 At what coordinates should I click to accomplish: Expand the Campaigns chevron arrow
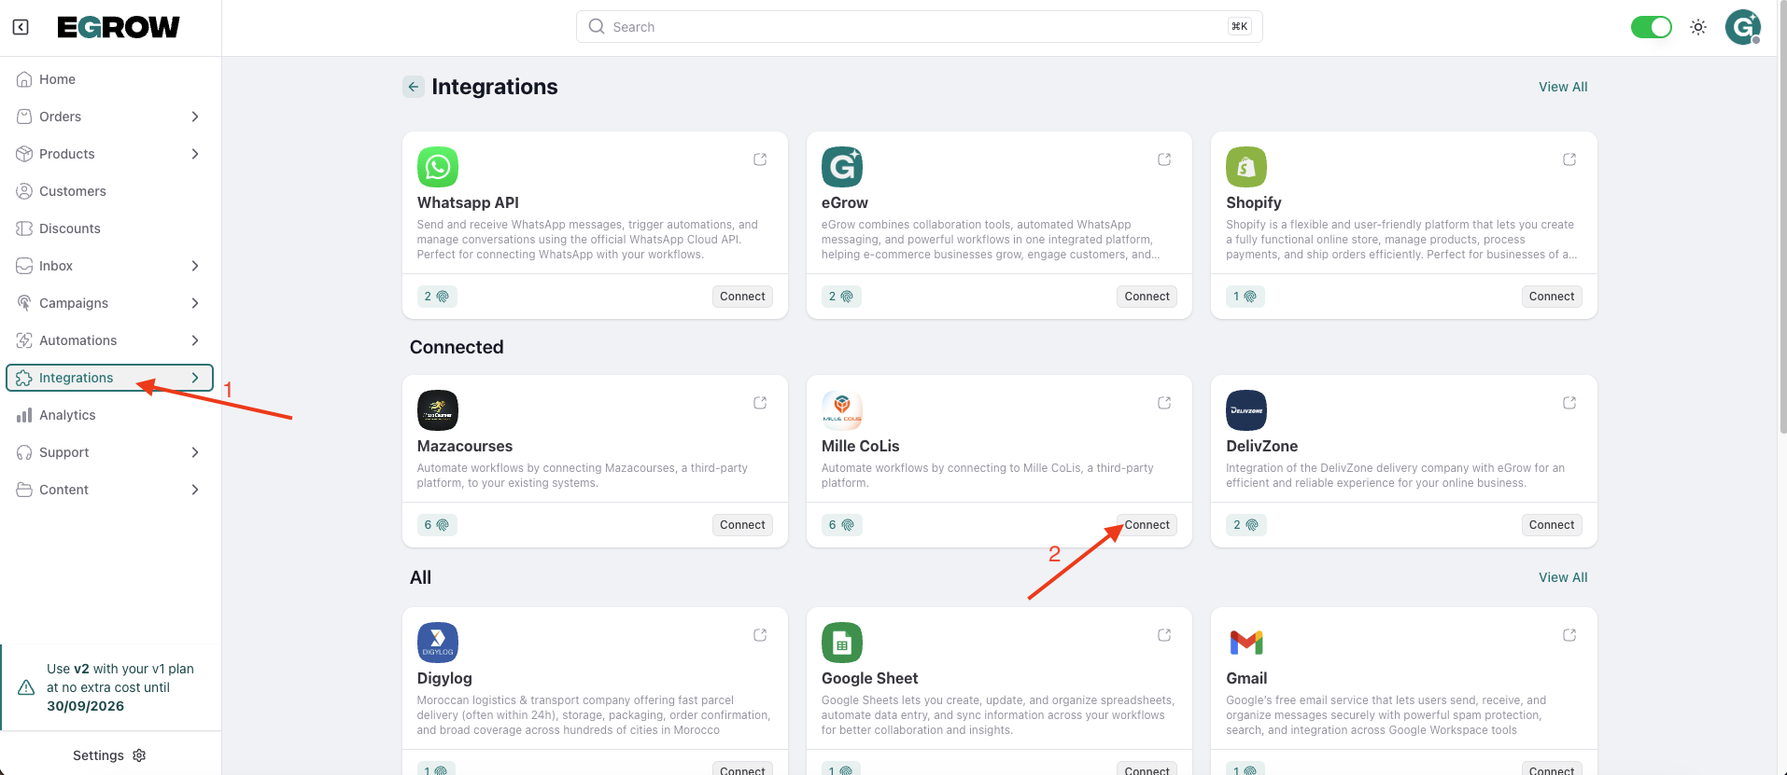[195, 303]
